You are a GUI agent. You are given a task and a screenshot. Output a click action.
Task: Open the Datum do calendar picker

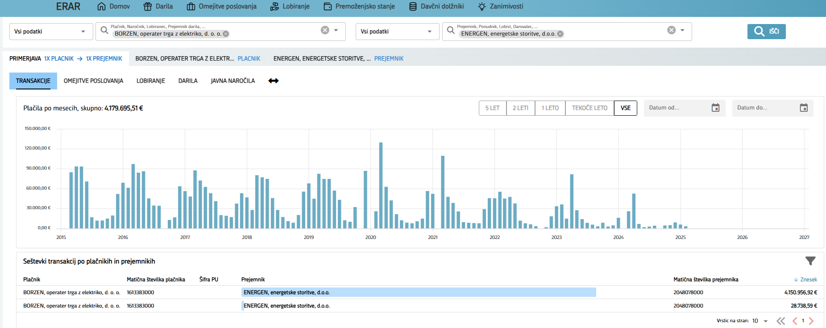click(803, 108)
